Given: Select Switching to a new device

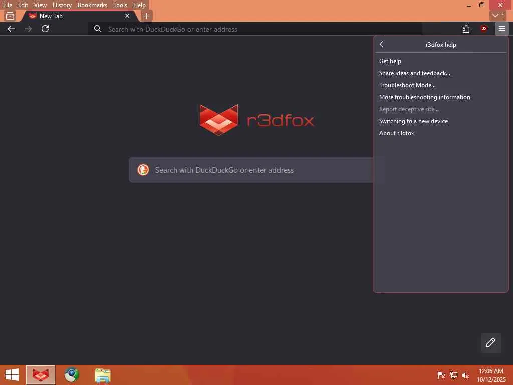Looking at the screenshot, I should (x=441, y=121).
